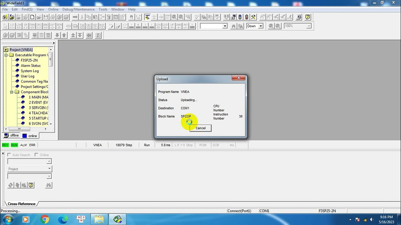This screenshot has width=401, height=225.
Task: Click the new blank file icon
Action: tap(32, 17)
